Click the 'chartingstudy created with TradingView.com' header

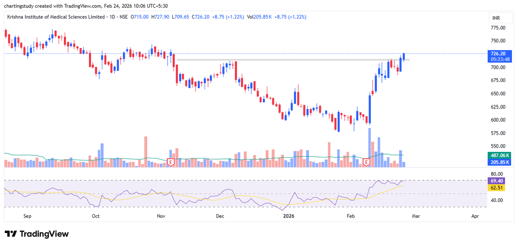pyautogui.click(x=53, y=6)
